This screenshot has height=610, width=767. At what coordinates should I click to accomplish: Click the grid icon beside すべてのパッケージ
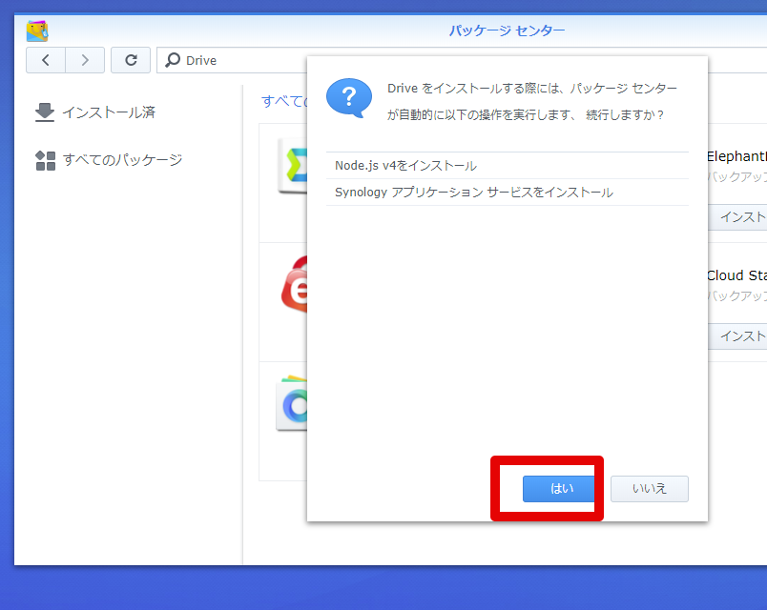click(x=46, y=160)
